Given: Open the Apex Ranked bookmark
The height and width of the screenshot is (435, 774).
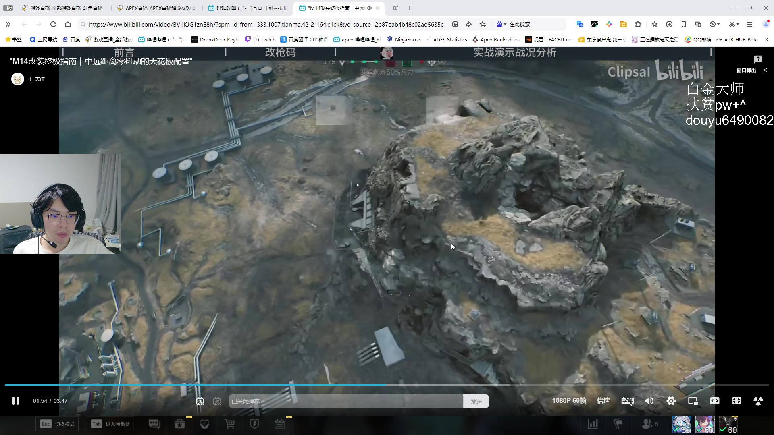Looking at the screenshot, I should click(x=496, y=39).
